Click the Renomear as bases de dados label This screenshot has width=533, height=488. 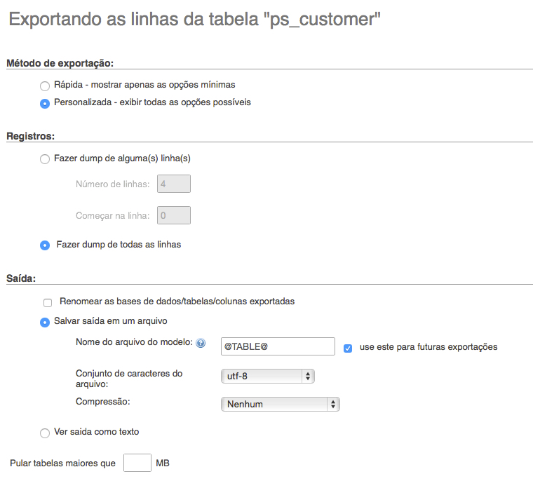tap(177, 301)
